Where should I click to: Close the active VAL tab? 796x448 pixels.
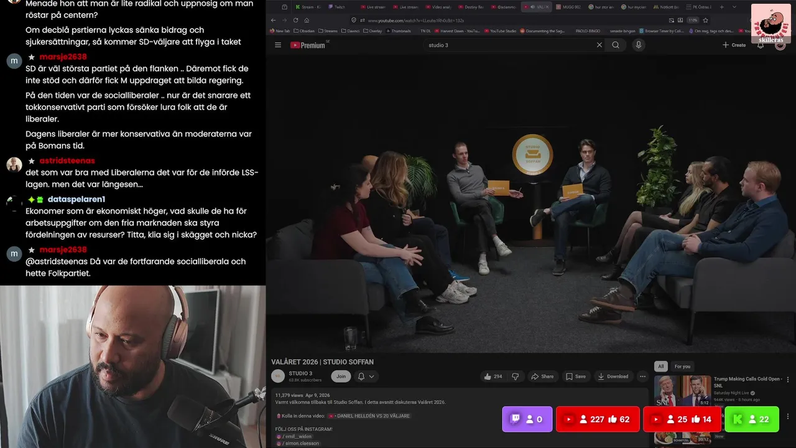pos(547,7)
